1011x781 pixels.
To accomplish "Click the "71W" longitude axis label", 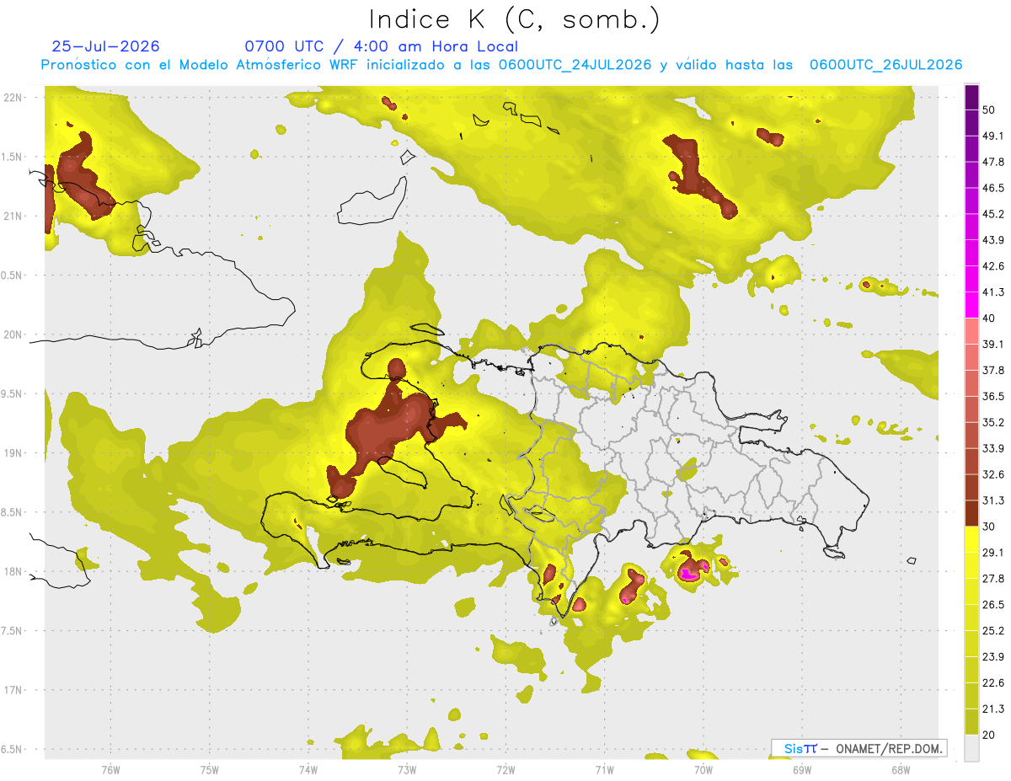I will [x=604, y=769].
